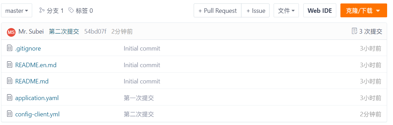Click the MS user avatar icon
This screenshot has height=125, width=393.
click(11, 32)
